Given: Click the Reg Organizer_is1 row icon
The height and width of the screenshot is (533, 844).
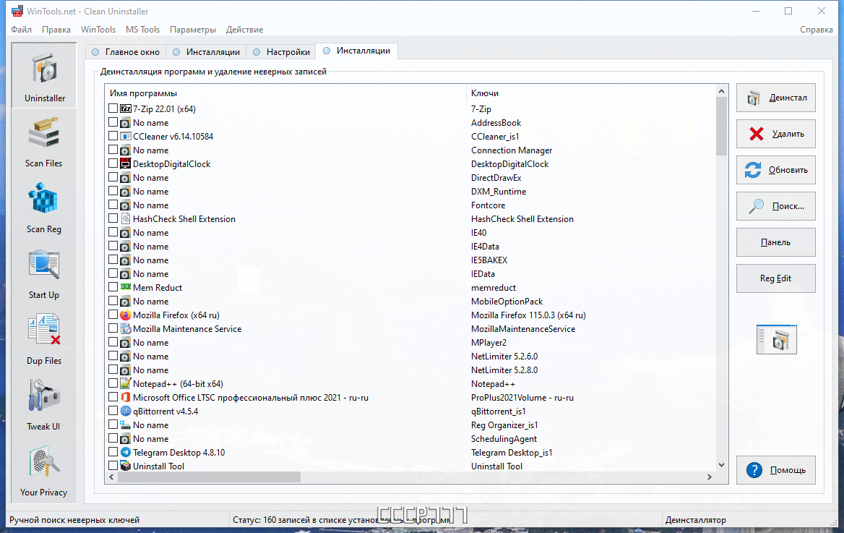Looking at the screenshot, I should click(126, 425).
